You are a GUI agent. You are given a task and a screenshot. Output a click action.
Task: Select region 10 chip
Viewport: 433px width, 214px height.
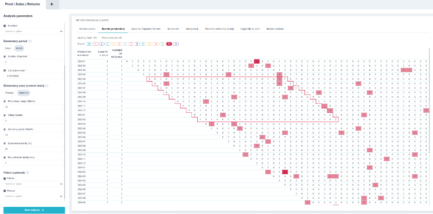point(150,44)
